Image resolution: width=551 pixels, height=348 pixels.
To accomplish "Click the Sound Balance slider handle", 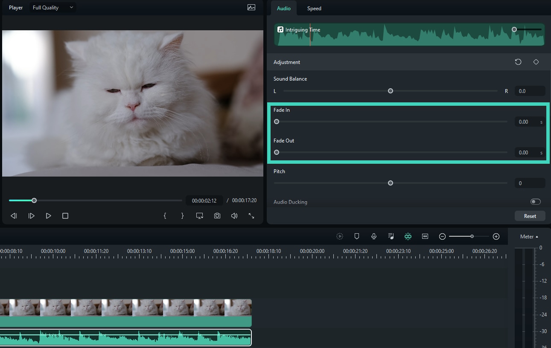I will [391, 91].
